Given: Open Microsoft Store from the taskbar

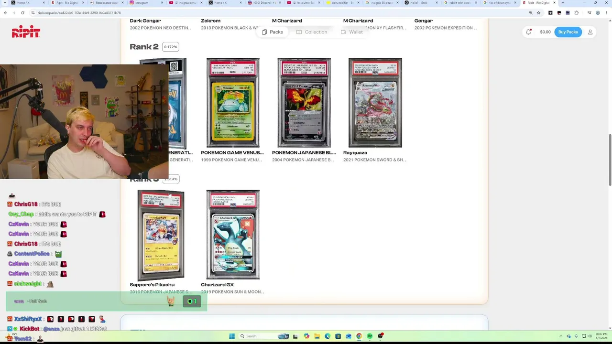Looking at the screenshot, I should [338, 336].
